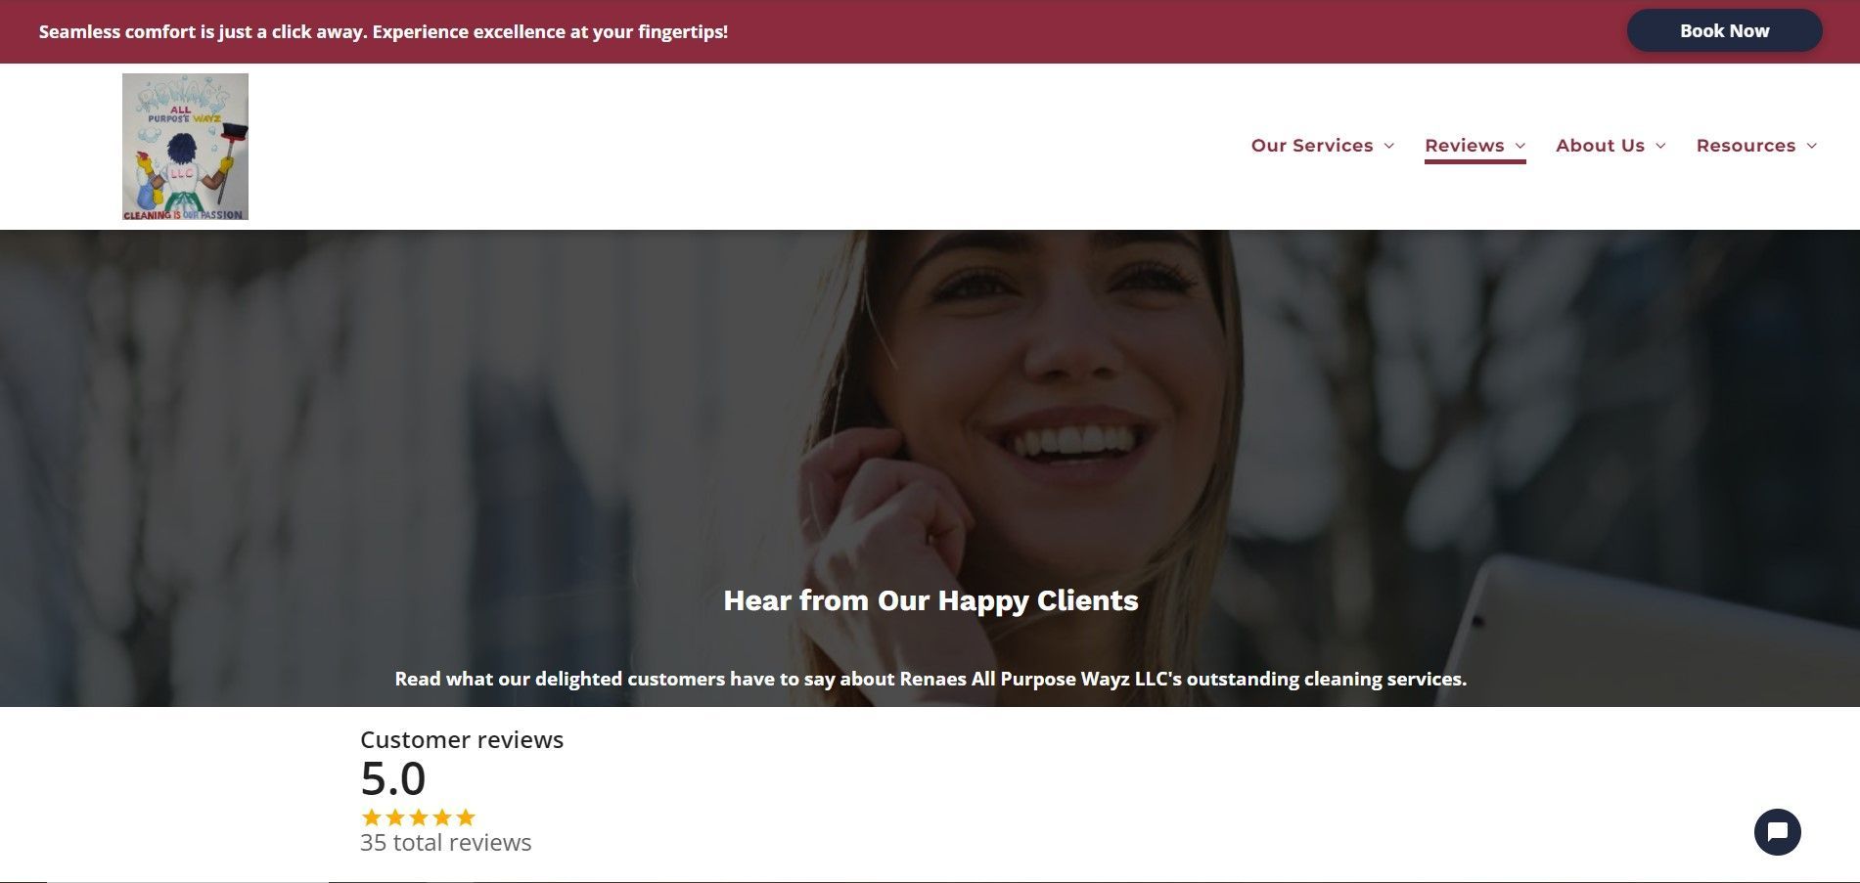
Task: Select the Reviews menu item
Action: point(1466,145)
